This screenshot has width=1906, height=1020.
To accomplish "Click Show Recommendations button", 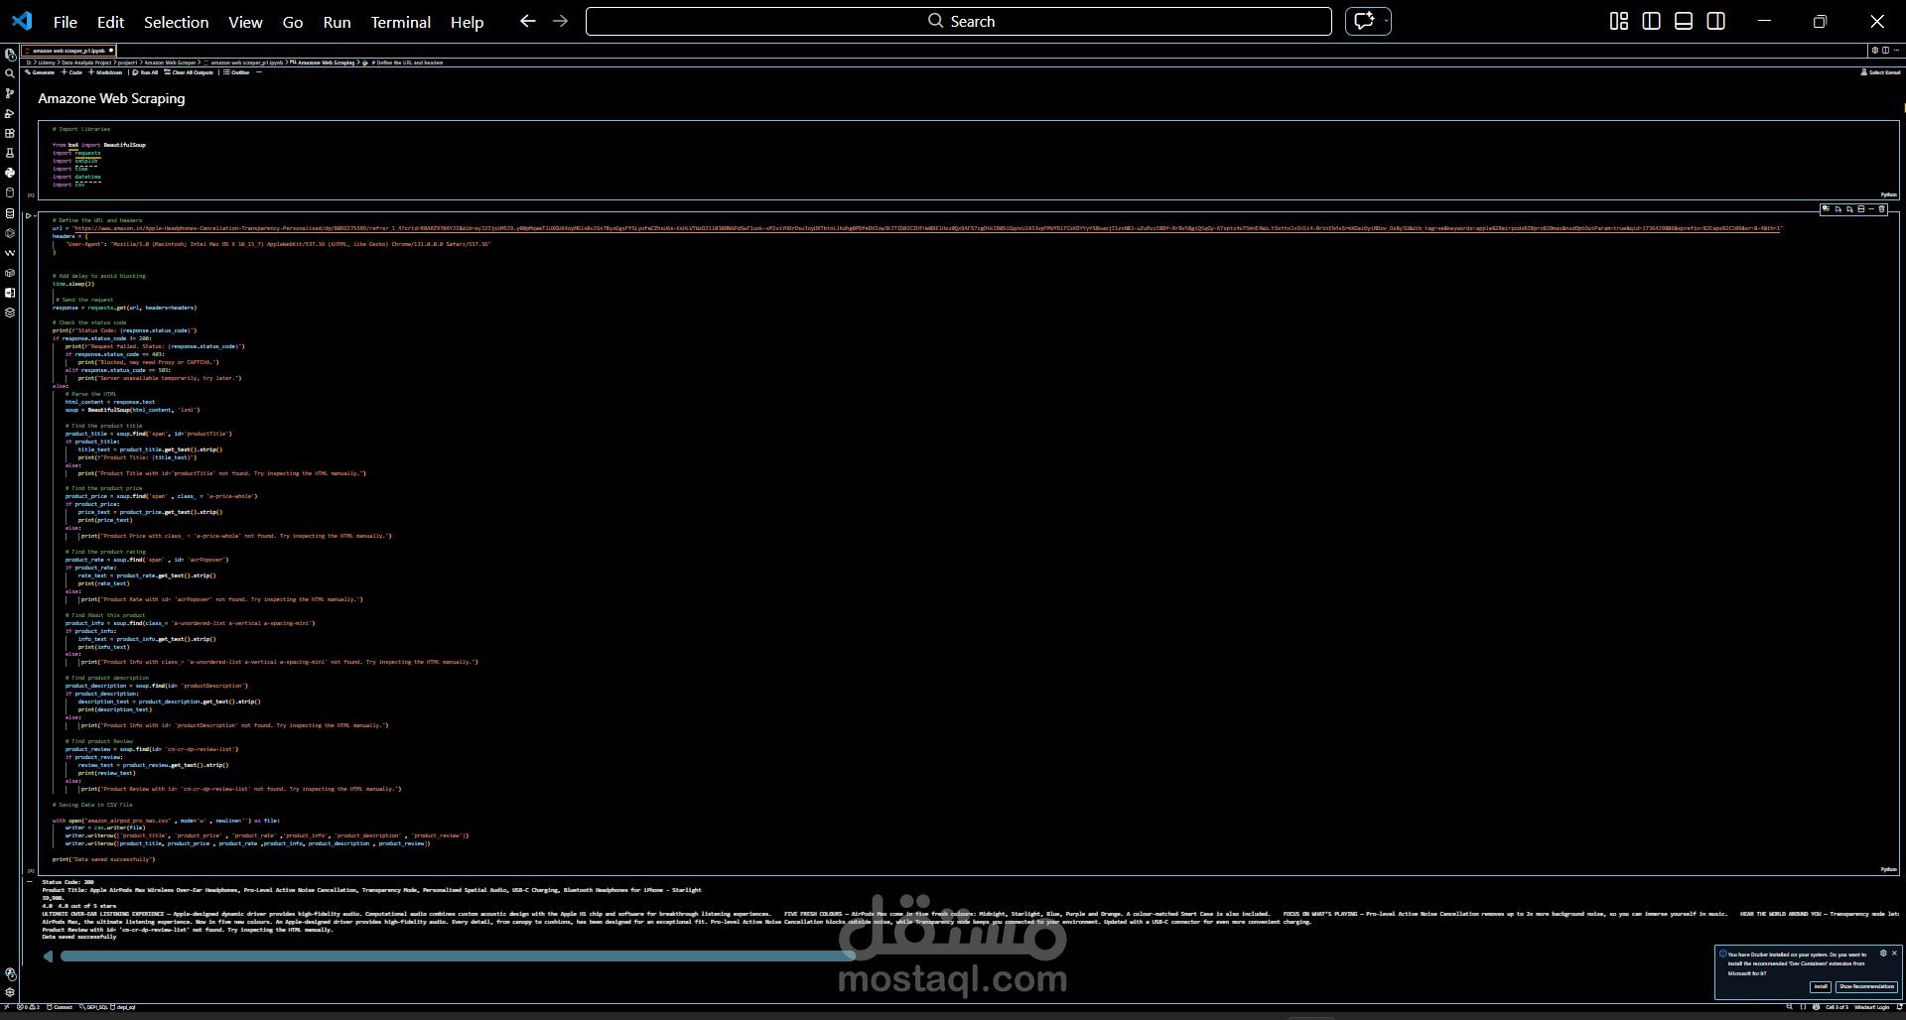I will pyautogui.click(x=1866, y=986).
